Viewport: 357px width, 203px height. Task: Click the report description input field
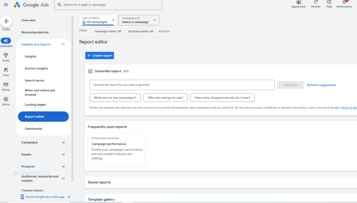tap(182, 85)
